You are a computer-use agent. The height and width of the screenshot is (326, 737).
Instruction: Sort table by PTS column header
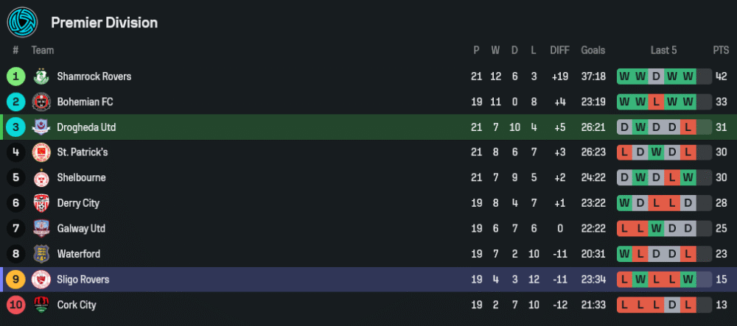(x=720, y=50)
